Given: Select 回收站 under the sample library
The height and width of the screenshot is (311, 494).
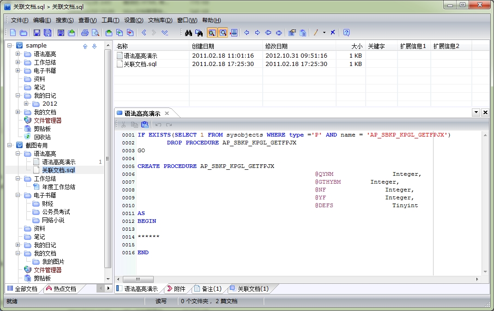Looking at the screenshot, I should (42, 137).
